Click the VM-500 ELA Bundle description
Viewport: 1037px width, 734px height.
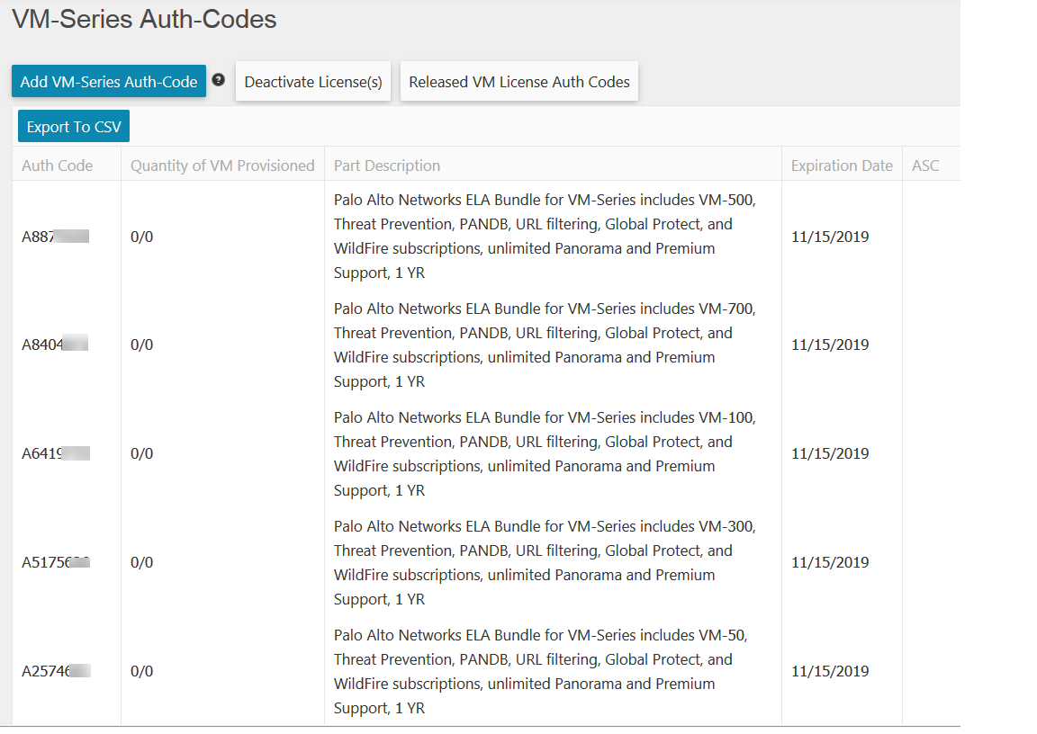[x=545, y=237]
